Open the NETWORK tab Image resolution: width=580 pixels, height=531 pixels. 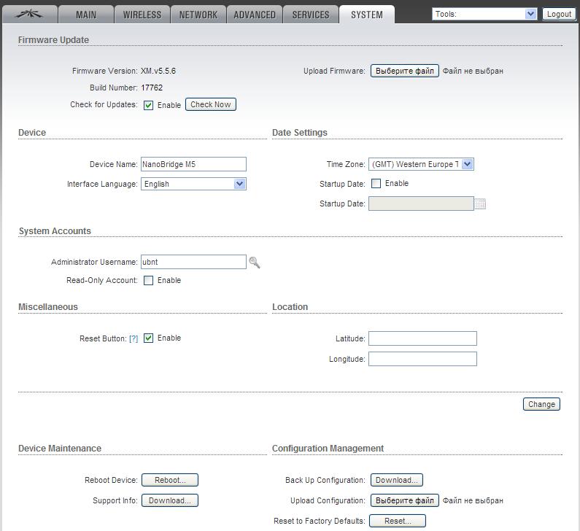pyautogui.click(x=198, y=15)
